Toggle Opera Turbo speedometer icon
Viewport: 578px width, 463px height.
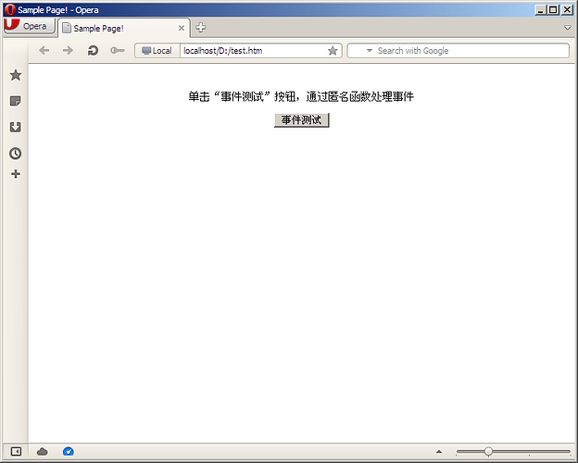point(69,451)
